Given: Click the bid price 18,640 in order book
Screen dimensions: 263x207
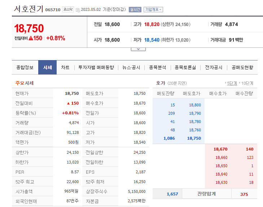Looking at the screenshot, I should tap(222, 174).
